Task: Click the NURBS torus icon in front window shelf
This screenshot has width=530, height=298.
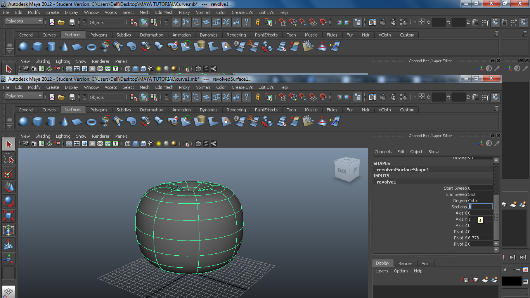Action: (91, 122)
